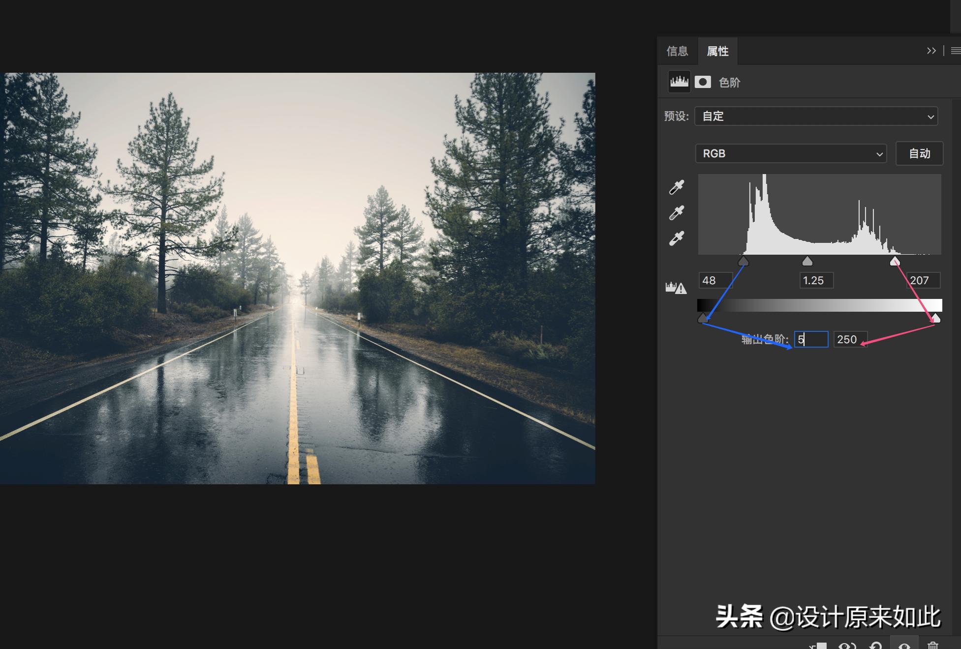Toggle clip to layer button
Screen dimensions: 961x649
point(818,646)
